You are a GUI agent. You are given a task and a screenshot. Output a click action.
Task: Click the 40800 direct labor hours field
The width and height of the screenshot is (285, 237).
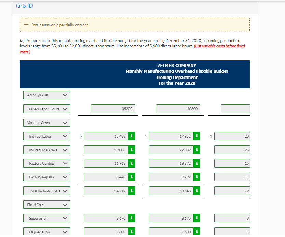click(178, 109)
